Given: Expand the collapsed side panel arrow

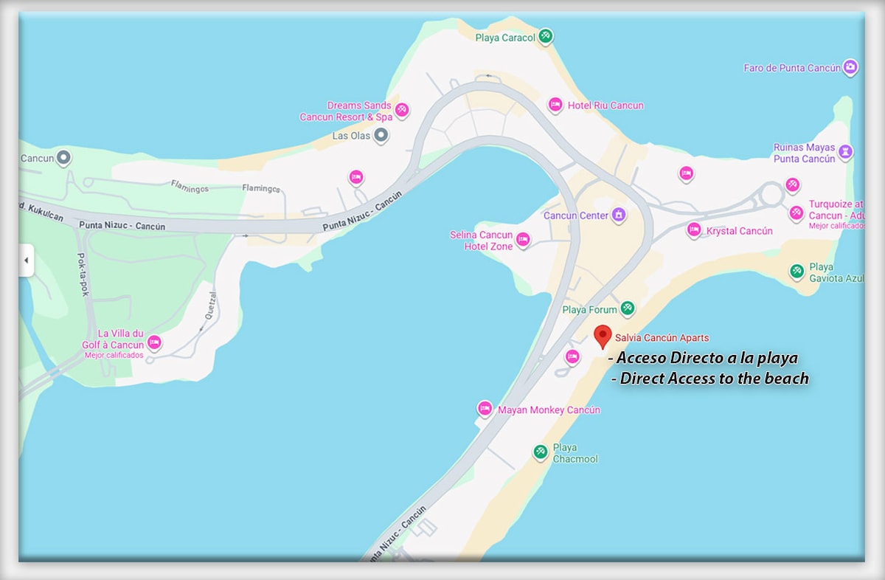Looking at the screenshot, I should pyautogui.click(x=26, y=260).
